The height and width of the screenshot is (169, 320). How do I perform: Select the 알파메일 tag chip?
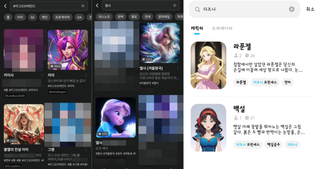click(164, 17)
